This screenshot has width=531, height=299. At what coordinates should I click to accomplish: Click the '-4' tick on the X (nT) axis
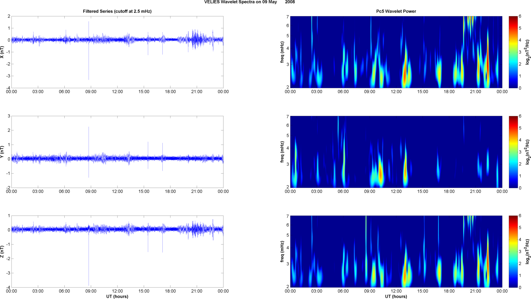[8, 88]
